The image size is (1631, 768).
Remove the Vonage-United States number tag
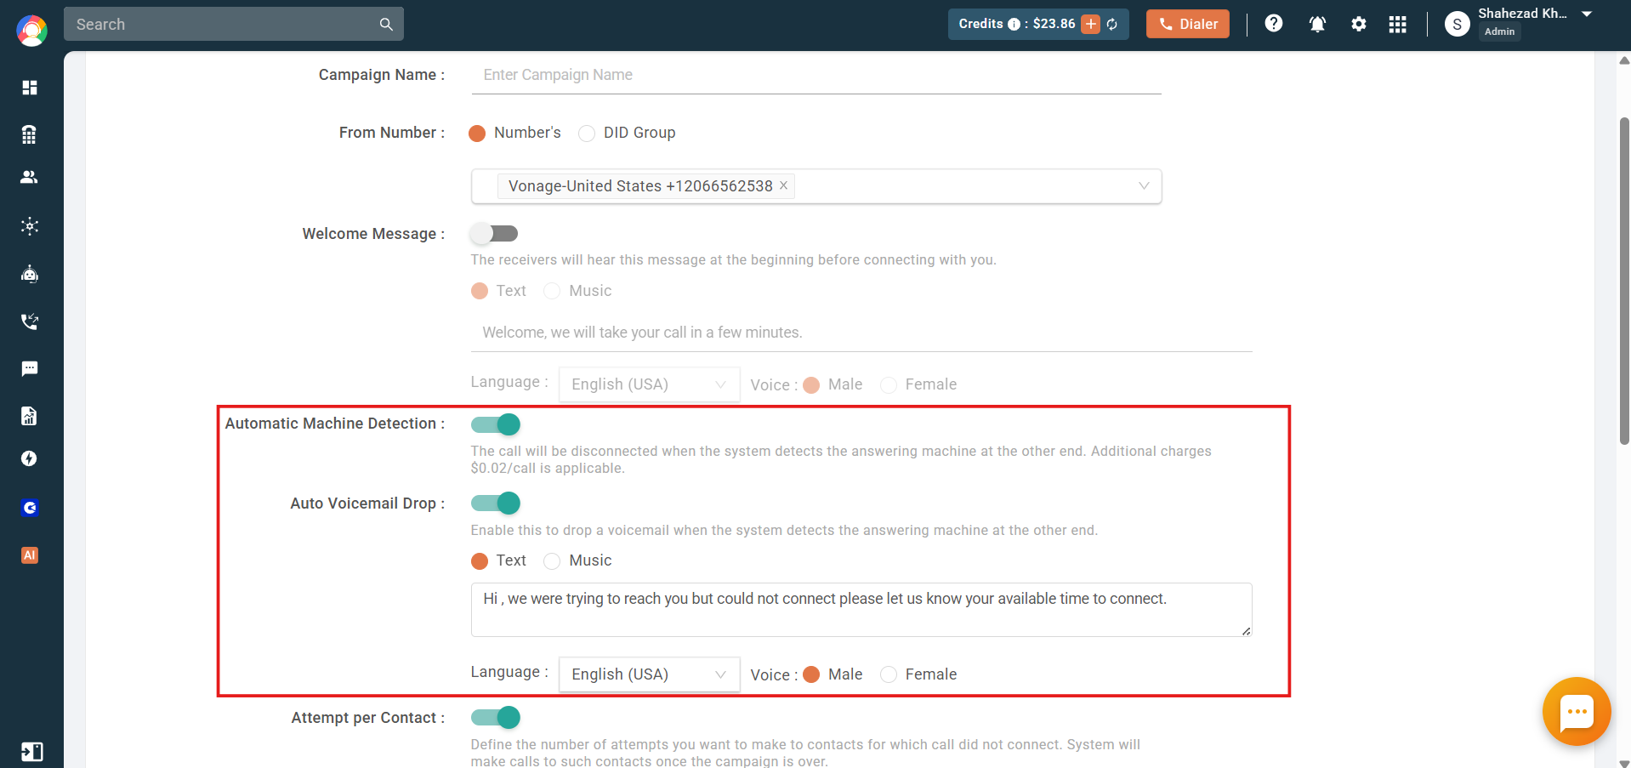(x=784, y=185)
